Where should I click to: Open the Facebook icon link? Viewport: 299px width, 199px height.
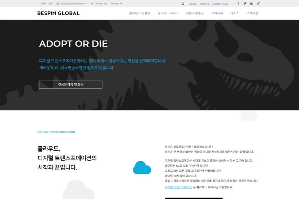click(x=238, y=3)
